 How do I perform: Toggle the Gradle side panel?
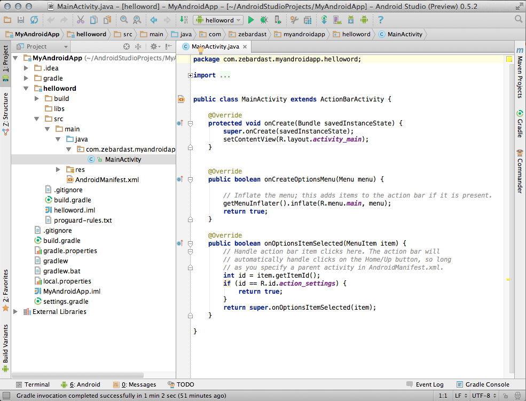tap(520, 123)
